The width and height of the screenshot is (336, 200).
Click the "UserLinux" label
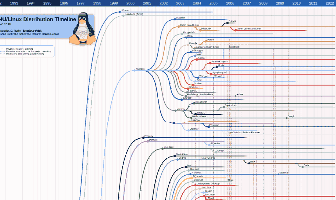[x=206, y=187]
